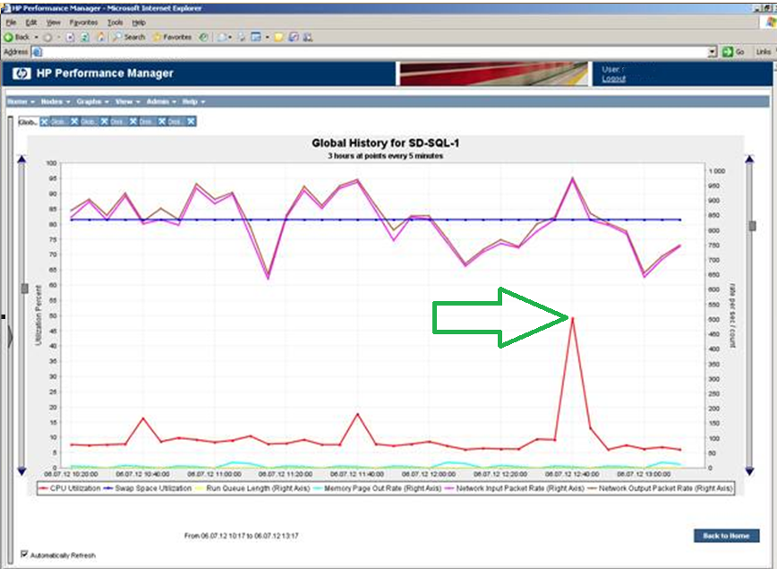Click the Global History for SD-SQL-1 title
The height and width of the screenshot is (569, 777).
click(x=386, y=142)
